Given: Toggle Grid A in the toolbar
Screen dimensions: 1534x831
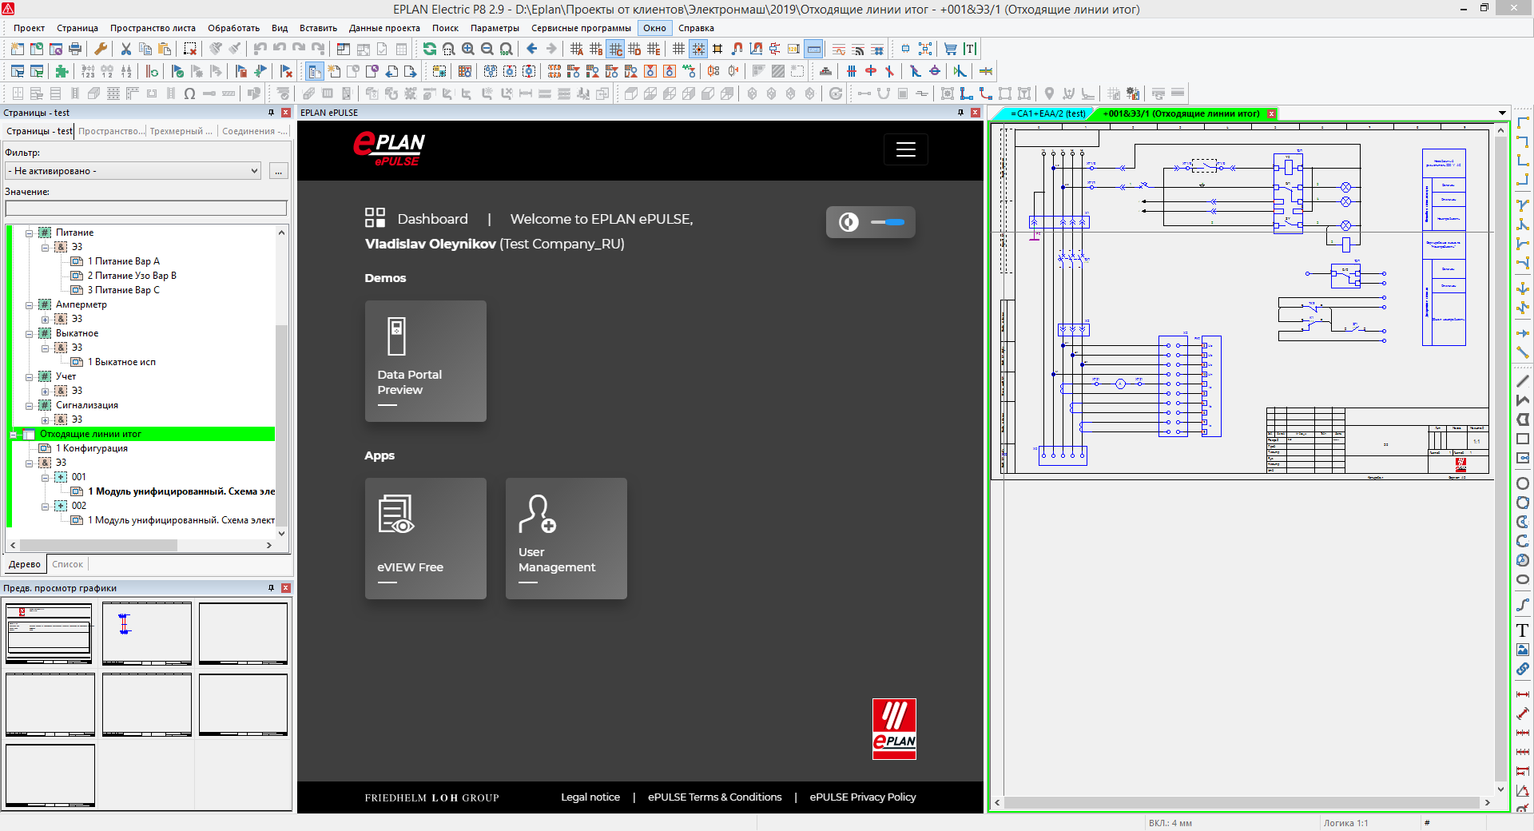Looking at the screenshot, I should pyautogui.click(x=577, y=49).
